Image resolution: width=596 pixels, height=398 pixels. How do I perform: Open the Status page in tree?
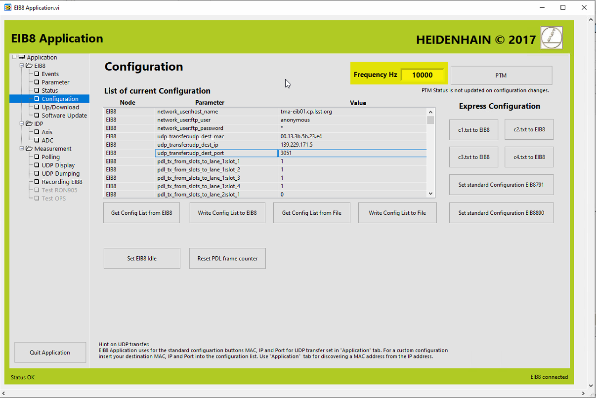(x=49, y=90)
